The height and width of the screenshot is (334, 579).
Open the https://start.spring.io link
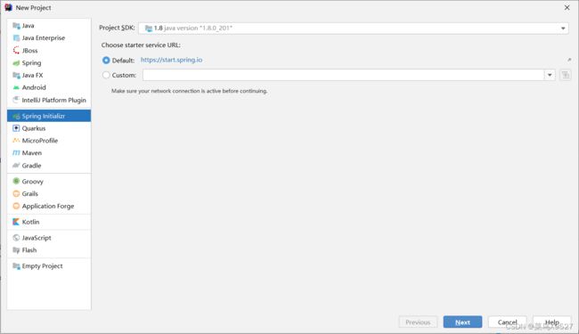point(171,60)
